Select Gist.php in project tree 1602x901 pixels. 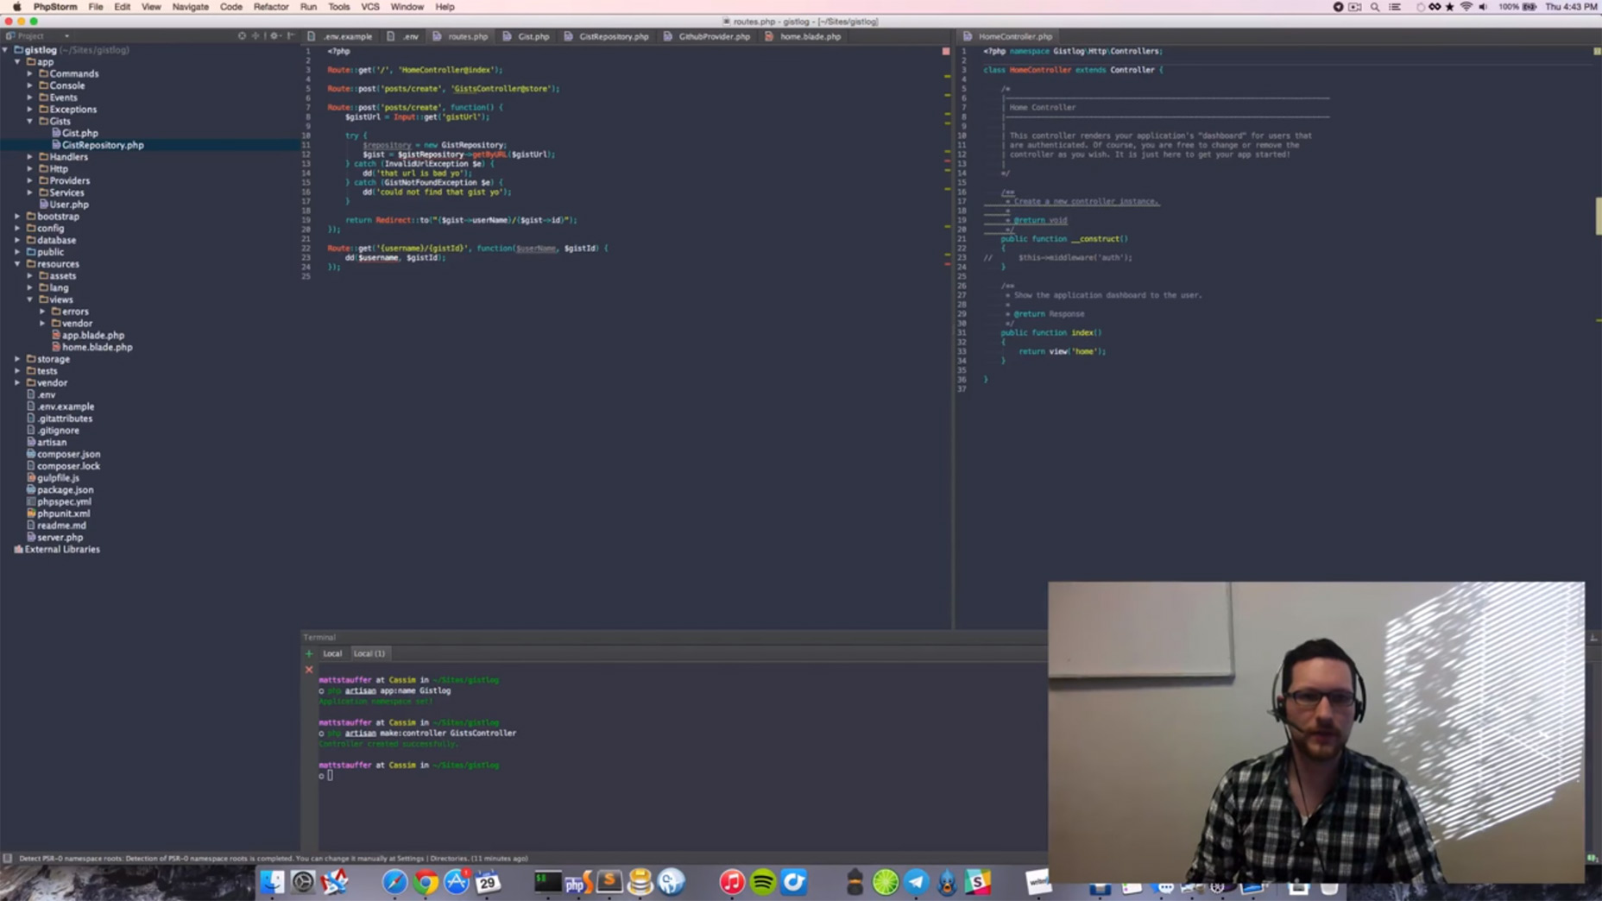pyautogui.click(x=80, y=134)
